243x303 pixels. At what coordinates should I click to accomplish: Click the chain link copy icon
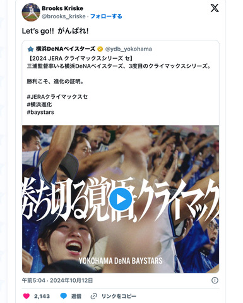(x=93, y=296)
